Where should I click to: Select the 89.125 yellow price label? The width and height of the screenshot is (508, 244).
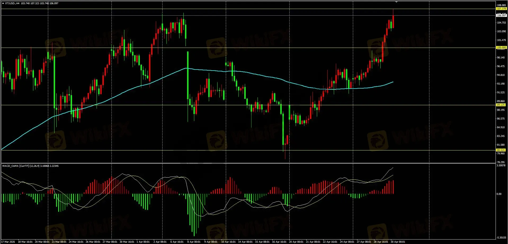pos(501,105)
